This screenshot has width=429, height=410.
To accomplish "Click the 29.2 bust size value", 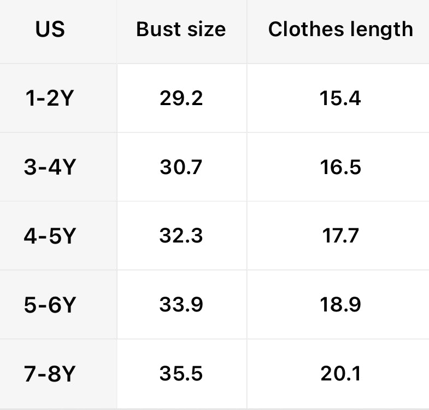I will 181,99.
